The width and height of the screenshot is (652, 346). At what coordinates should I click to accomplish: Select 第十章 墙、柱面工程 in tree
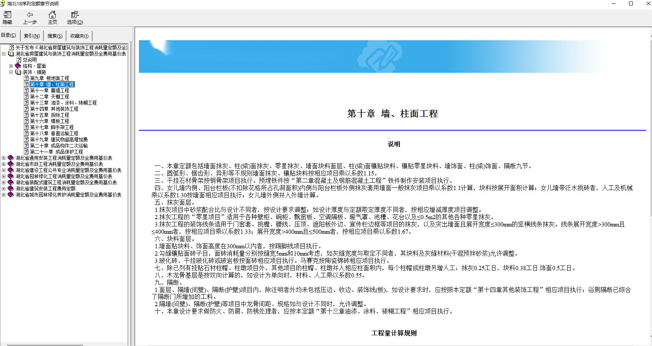[x=52, y=84]
